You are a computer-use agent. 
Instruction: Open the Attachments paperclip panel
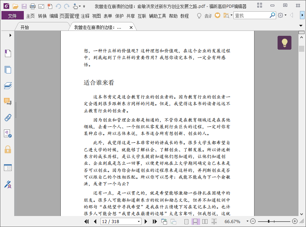click(x=8, y=117)
